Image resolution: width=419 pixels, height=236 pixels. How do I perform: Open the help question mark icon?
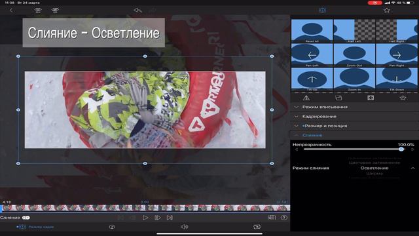284,218
